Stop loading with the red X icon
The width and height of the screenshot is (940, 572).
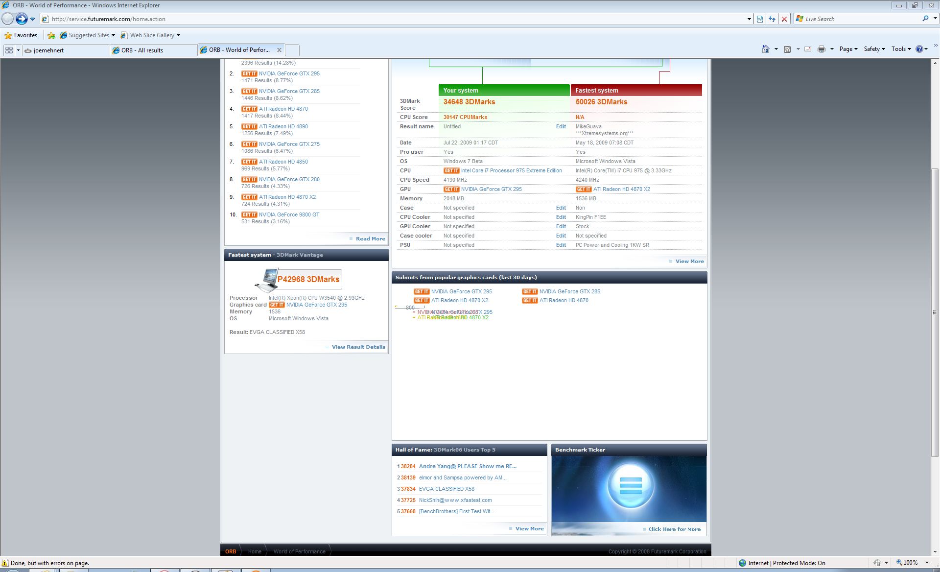click(x=784, y=19)
